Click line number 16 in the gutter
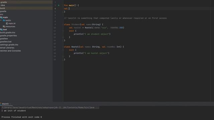This screenshot has width=214, height=120. pos(55,47)
